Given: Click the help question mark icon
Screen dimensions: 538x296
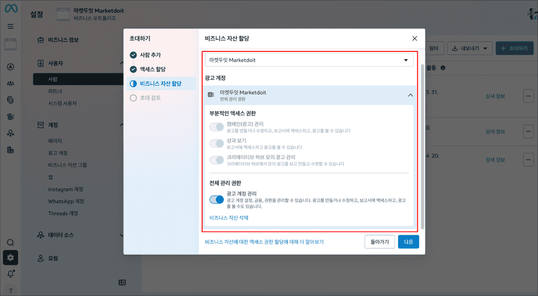Looking at the screenshot, I should pyautogui.click(x=11, y=291).
